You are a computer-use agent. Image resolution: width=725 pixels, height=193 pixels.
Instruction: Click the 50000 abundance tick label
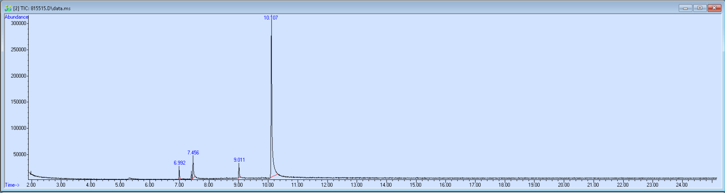[x=20, y=154]
